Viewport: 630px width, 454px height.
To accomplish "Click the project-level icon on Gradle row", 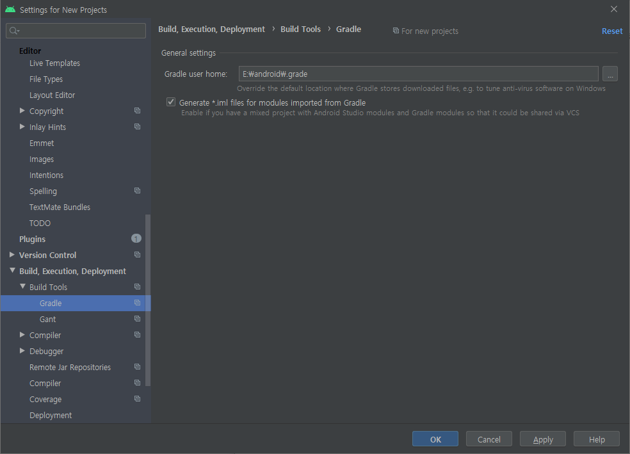I will (x=138, y=302).
